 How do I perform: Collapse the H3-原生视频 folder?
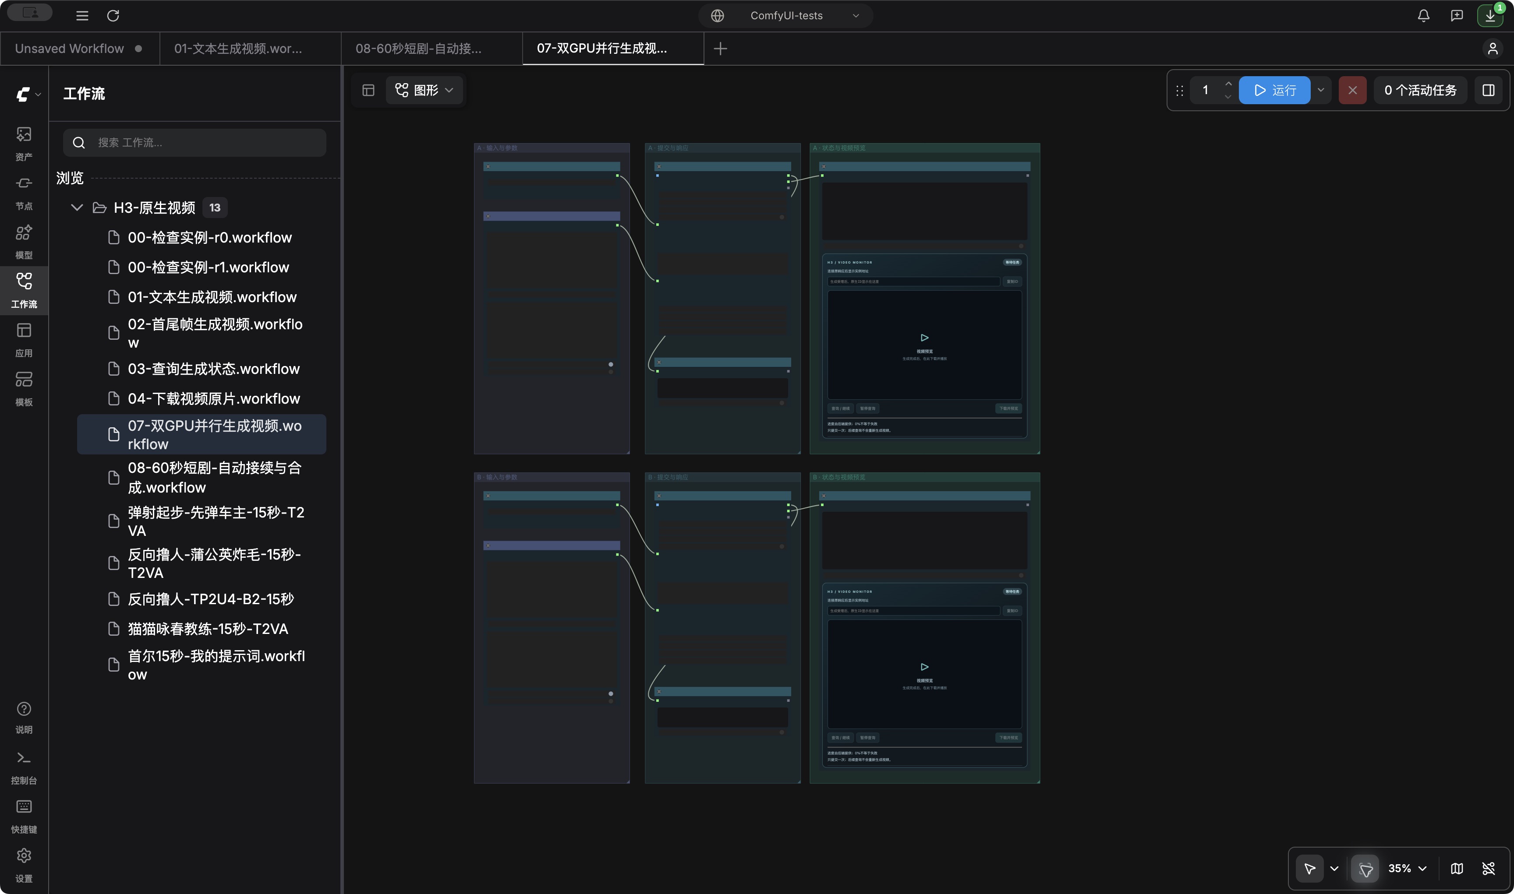pyautogui.click(x=77, y=207)
